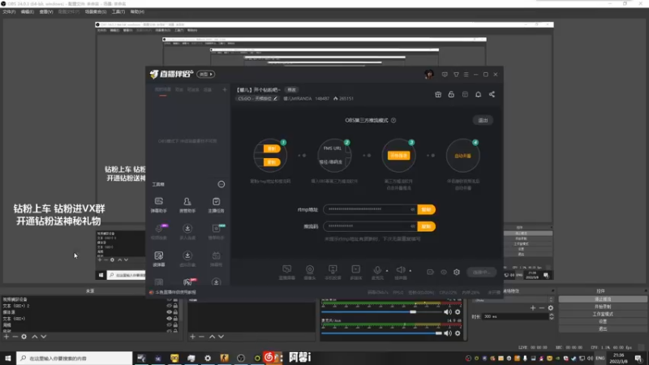649x365 pixels.
Task: Open the OBS 帮助(H) menu
Action: (137, 12)
